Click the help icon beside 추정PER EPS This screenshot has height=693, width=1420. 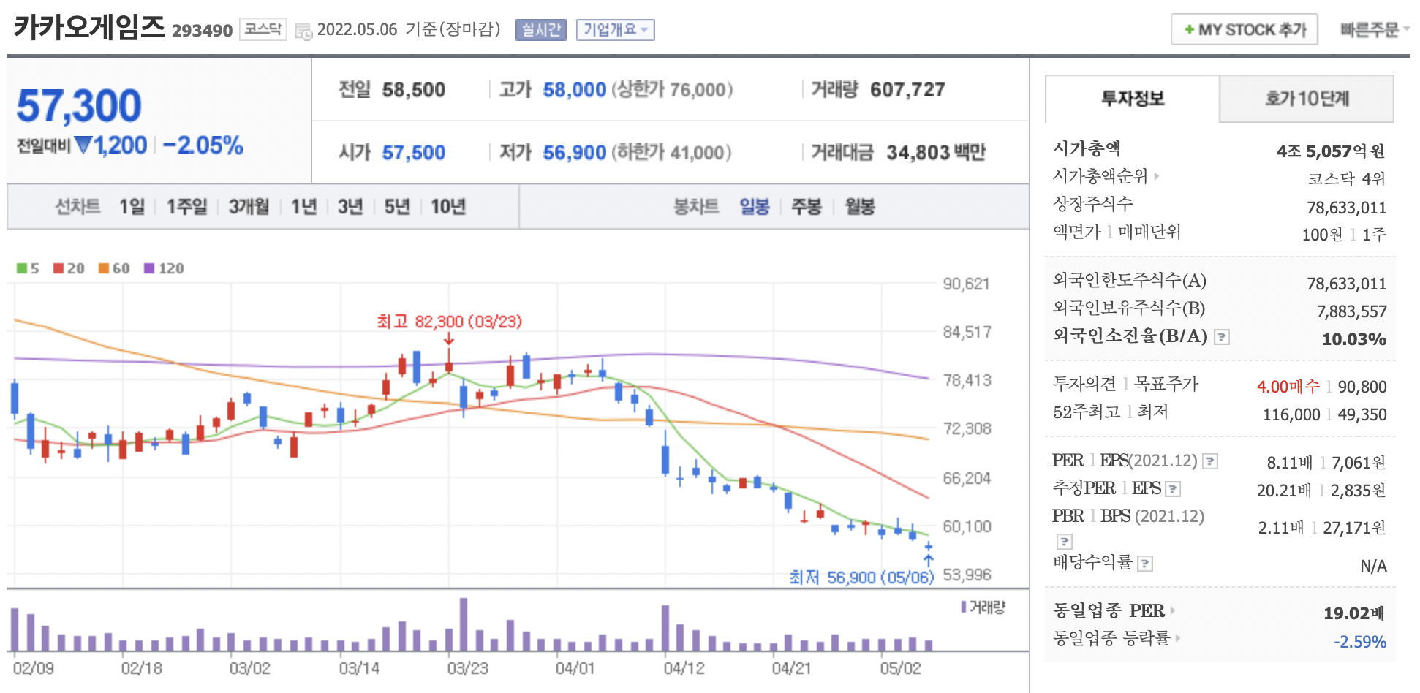click(1173, 489)
